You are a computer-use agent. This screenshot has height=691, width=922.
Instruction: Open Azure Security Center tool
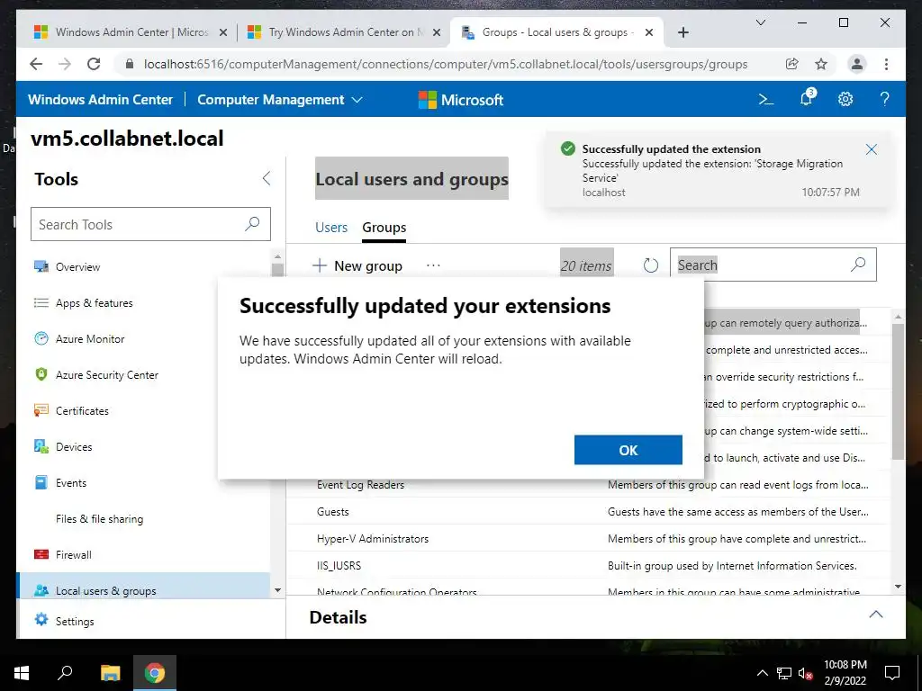point(143,375)
